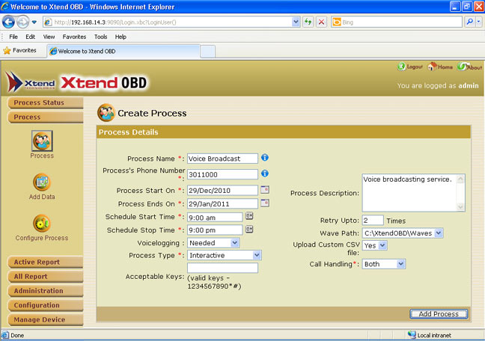Click the Process sidebar icon
The height and width of the screenshot is (341, 485).
coord(42,141)
